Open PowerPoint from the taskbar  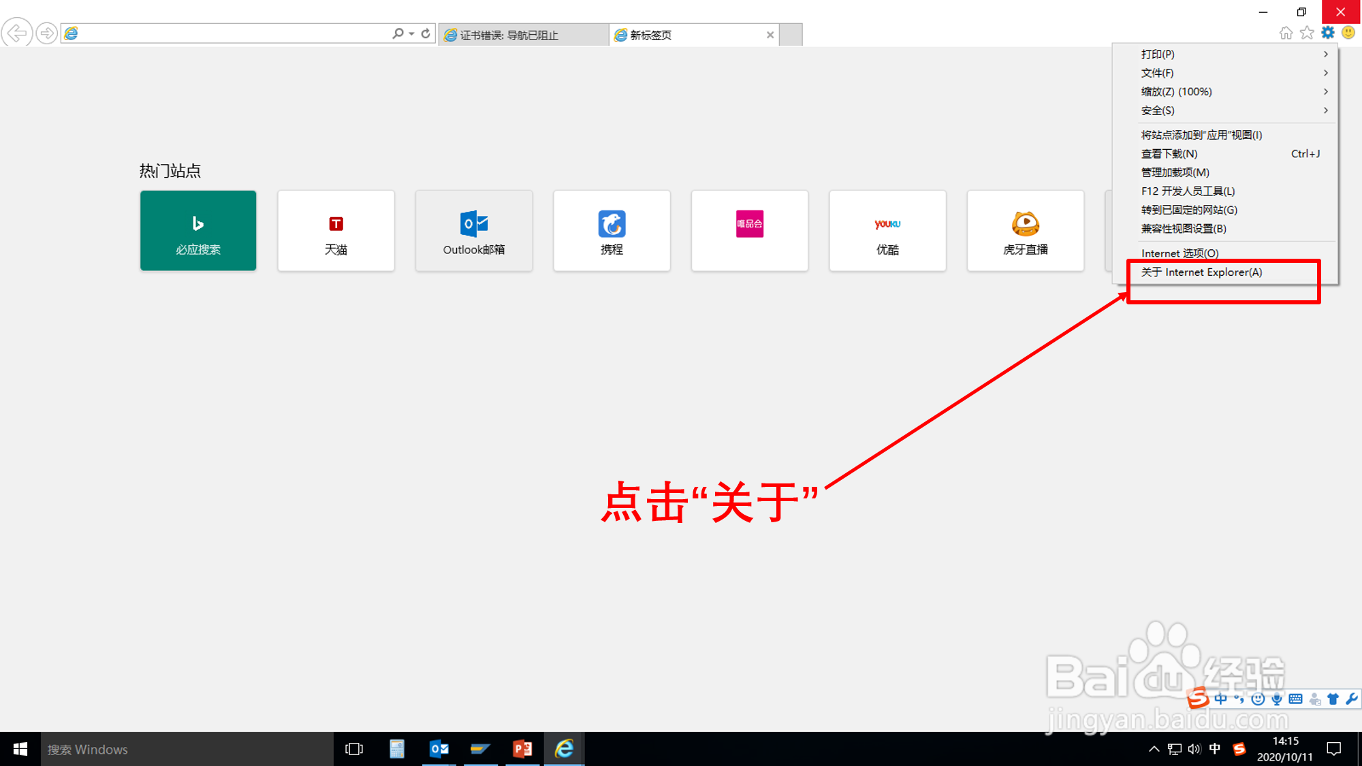[522, 749]
